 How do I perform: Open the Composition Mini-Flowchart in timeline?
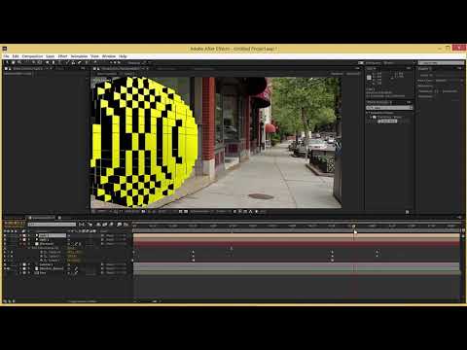point(82,225)
